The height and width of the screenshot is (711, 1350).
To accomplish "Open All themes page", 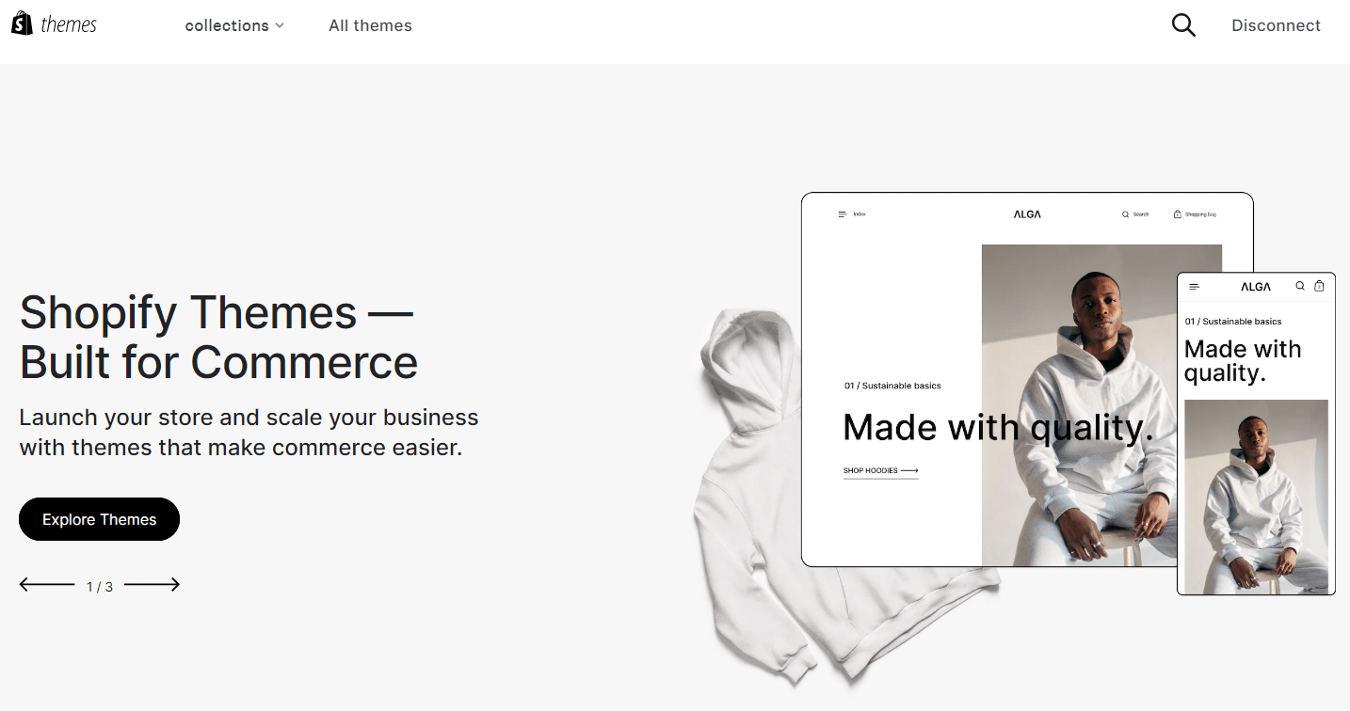I will (370, 25).
